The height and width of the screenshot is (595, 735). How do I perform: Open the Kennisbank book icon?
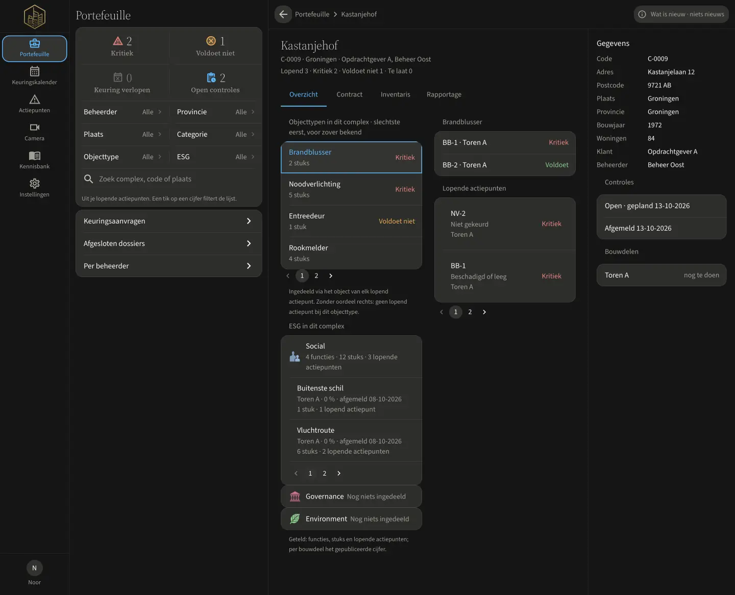coord(35,156)
